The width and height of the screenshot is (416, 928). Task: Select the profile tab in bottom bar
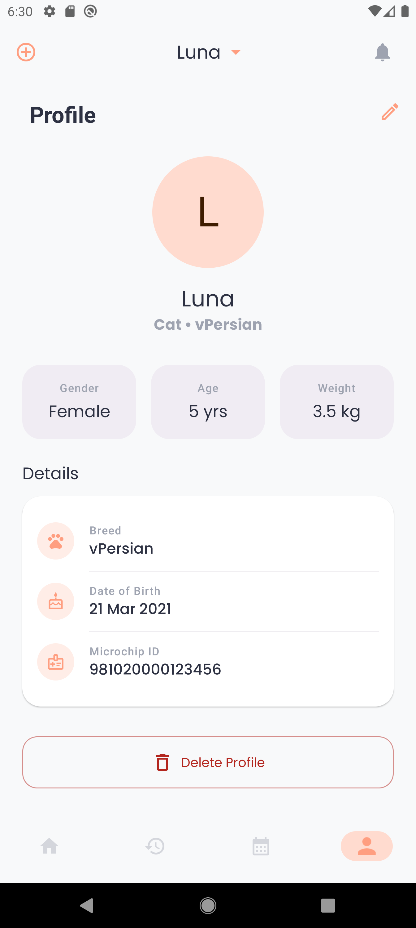click(x=366, y=846)
